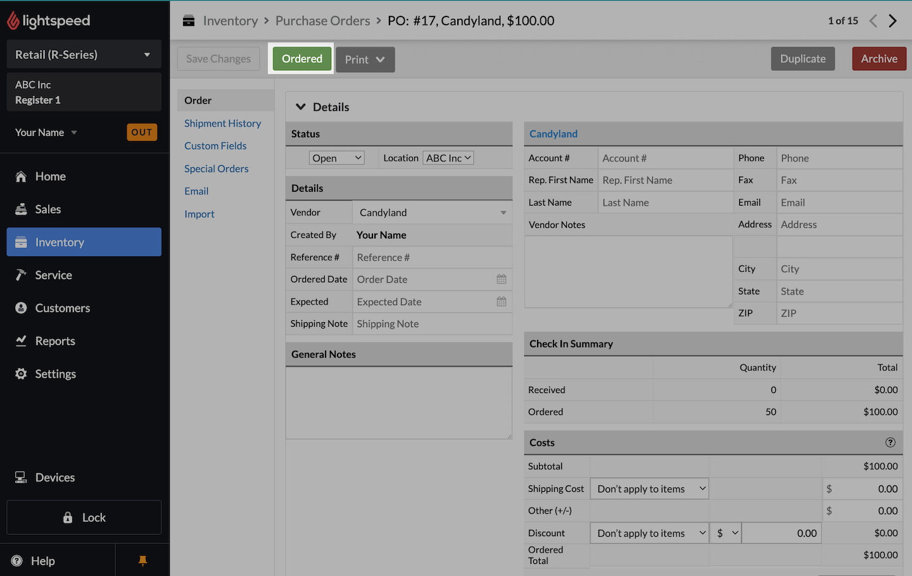Go to the next purchase order arrow
The width and height of the screenshot is (912, 576).
pos(893,21)
